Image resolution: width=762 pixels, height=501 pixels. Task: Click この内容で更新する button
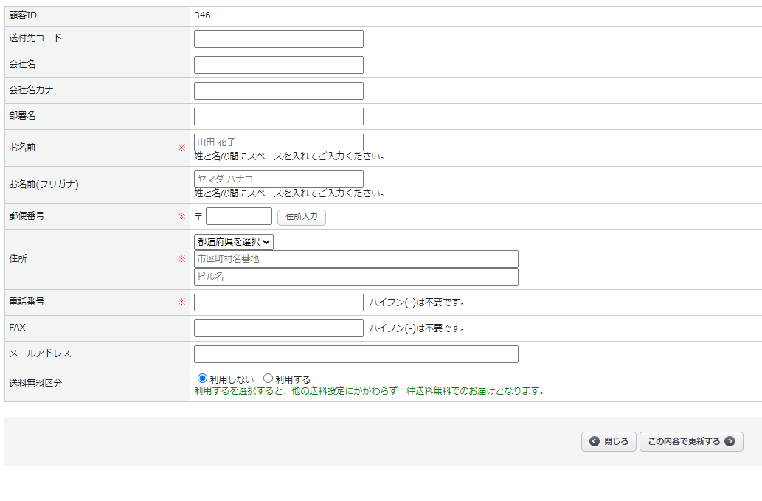[x=684, y=441]
